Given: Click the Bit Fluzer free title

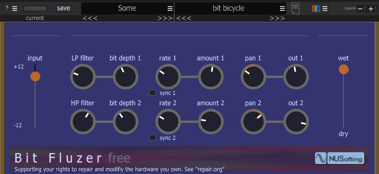Looking at the screenshot, I should pyautogui.click(x=72, y=158).
